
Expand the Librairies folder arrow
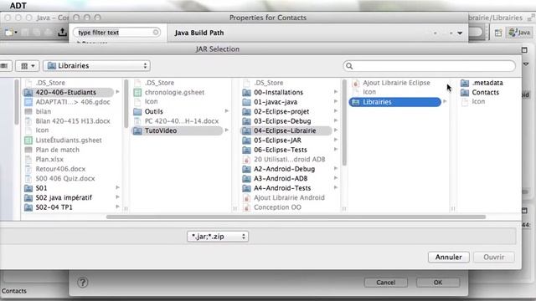tap(445, 101)
